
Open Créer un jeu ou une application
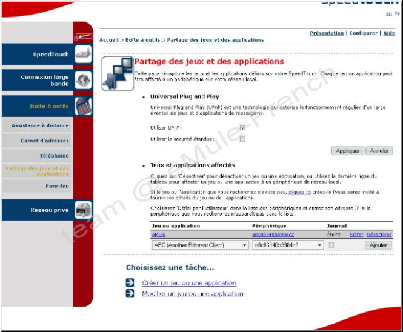pos(189,283)
